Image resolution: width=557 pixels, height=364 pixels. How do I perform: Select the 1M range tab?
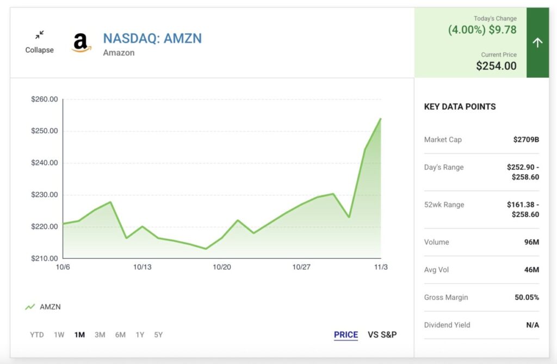79,335
